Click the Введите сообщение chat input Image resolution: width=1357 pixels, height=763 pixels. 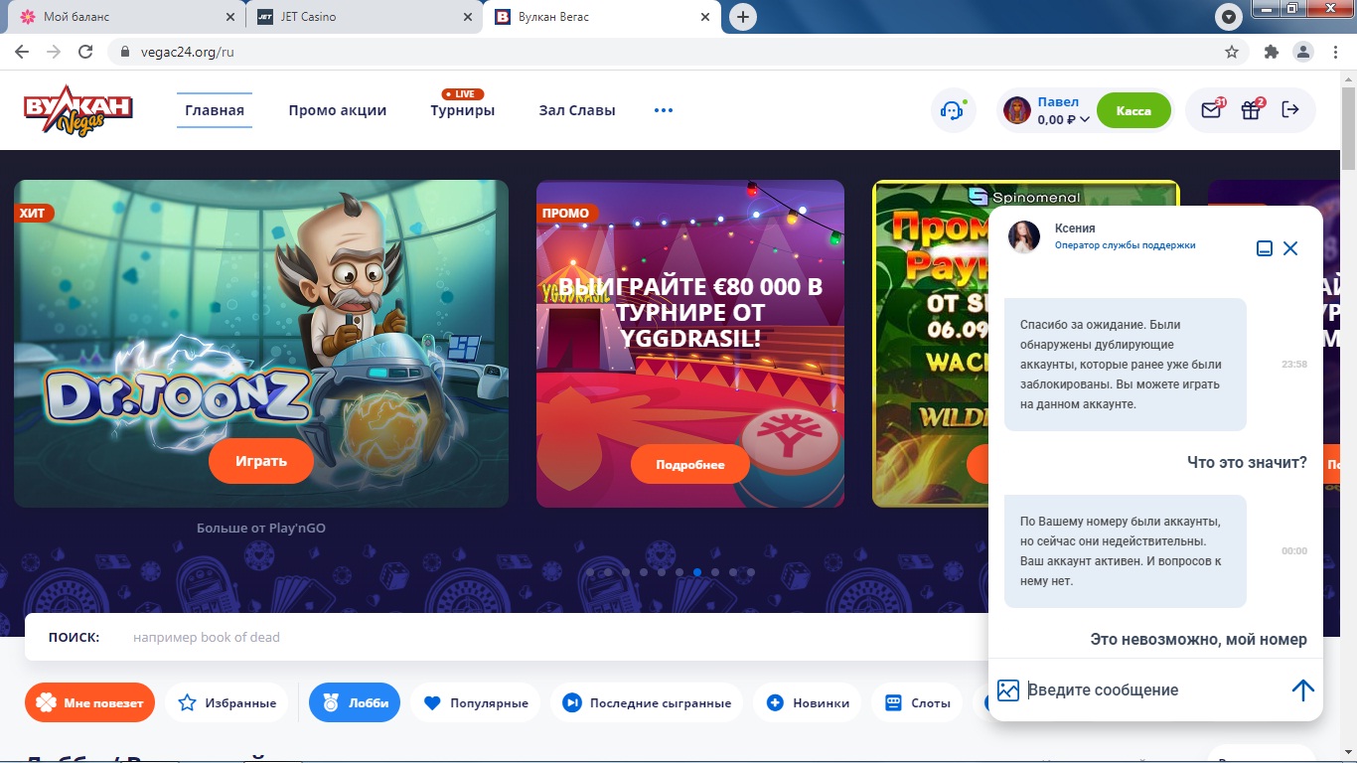1152,690
